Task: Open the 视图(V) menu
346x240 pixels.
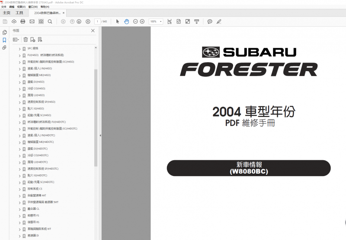Action: click(21, 7)
